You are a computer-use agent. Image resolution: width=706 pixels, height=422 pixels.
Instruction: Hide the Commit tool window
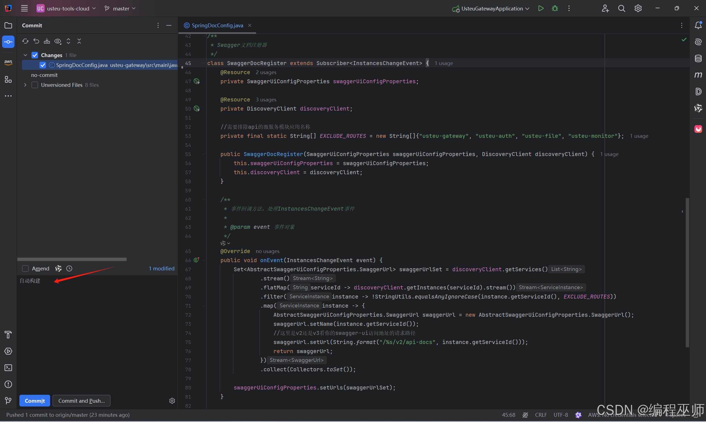pos(169,25)
